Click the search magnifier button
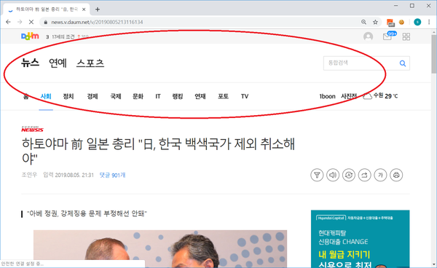 (x=403, y=63)
